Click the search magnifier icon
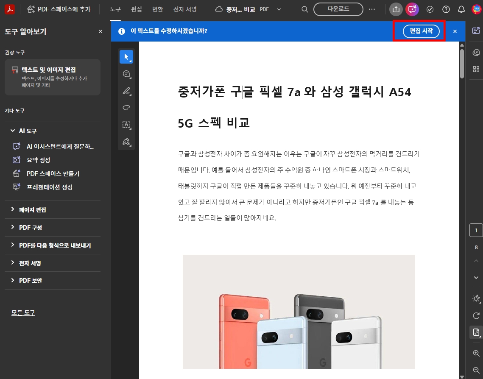The height and width of the screenshot is (379, 483). click(x=304, y=9)
